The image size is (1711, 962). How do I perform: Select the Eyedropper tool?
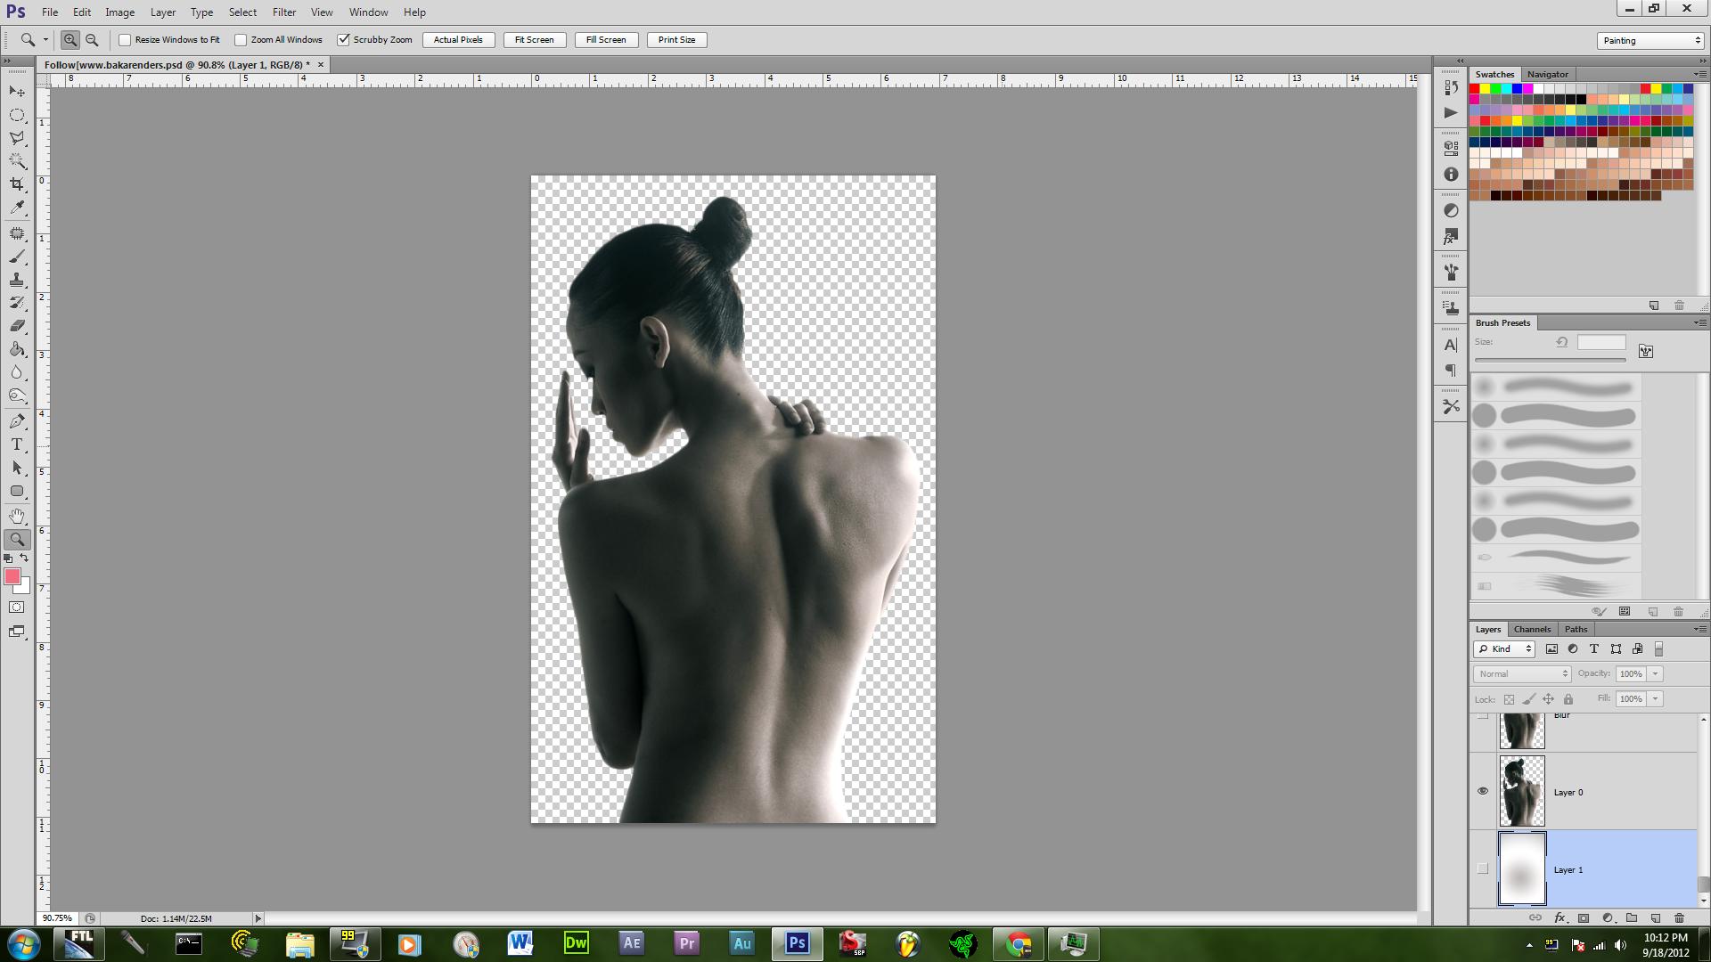17,208
